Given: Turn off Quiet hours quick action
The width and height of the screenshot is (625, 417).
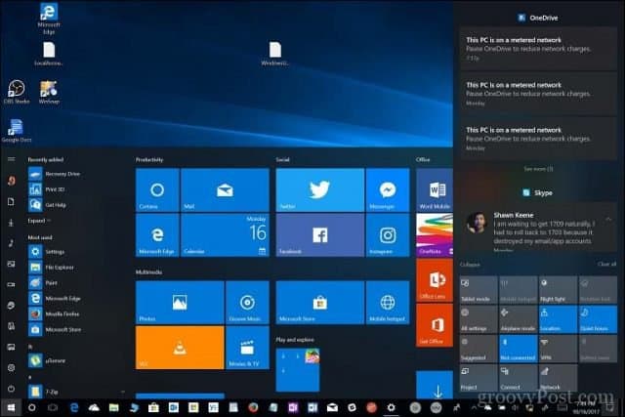Looking at the screenshot, I should tap(598, 319).
